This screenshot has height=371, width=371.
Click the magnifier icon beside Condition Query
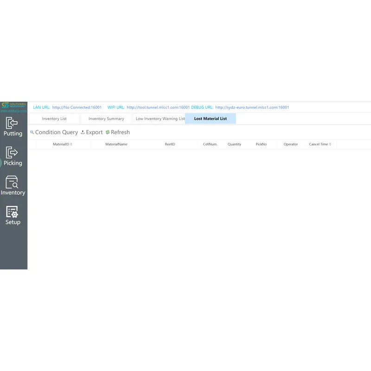click(x=32, y=133)
